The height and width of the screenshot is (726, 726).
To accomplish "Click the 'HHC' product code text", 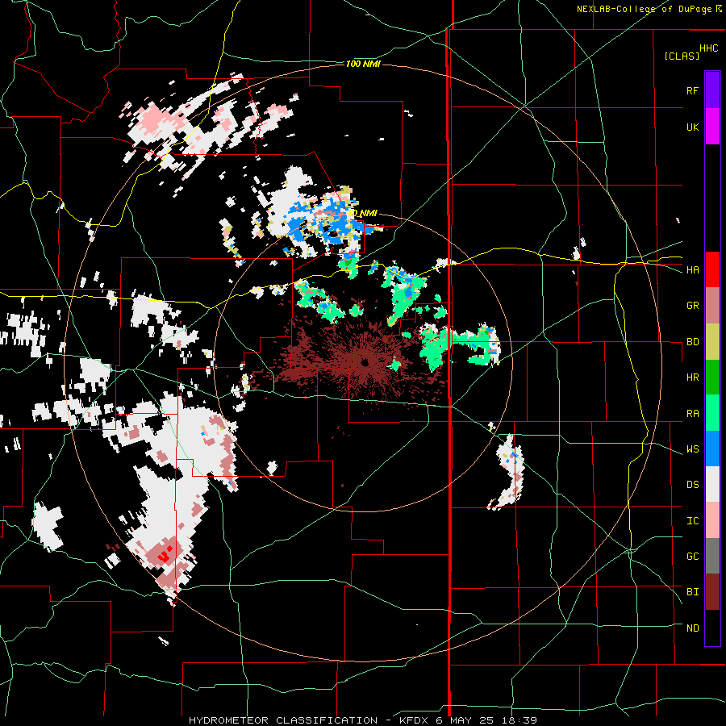I will [x=709, y=48].
